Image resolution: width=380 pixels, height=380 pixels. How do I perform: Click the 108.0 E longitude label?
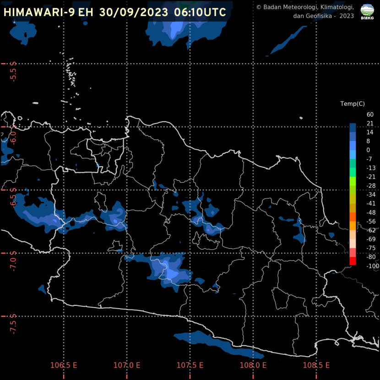253,365
